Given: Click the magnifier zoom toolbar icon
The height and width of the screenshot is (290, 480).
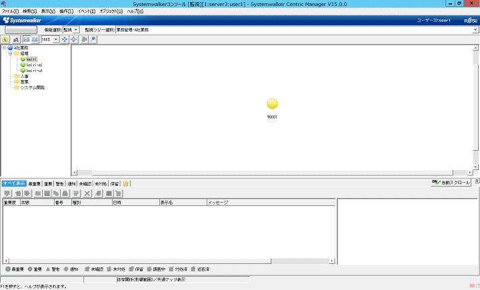Looking at the screenshot, I should pos(93,39).
